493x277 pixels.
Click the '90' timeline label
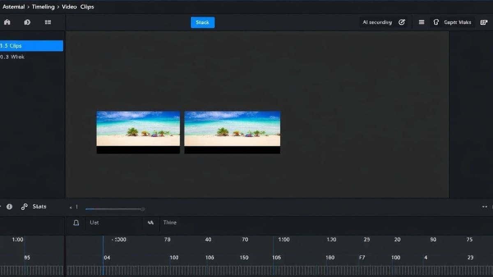point(433,239)
